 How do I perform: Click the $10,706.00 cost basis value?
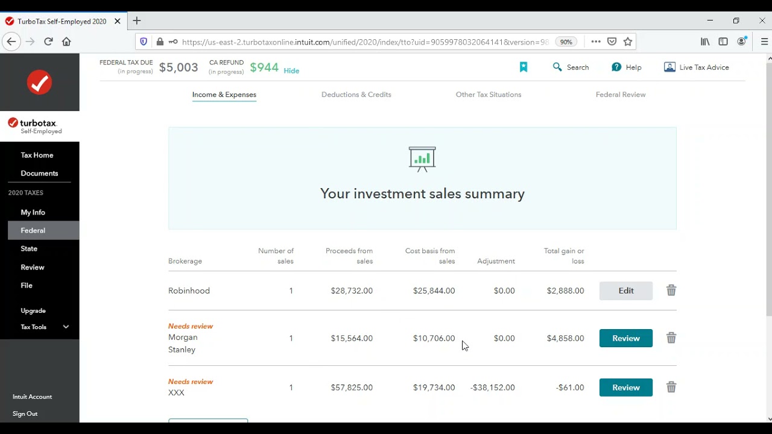434,338
